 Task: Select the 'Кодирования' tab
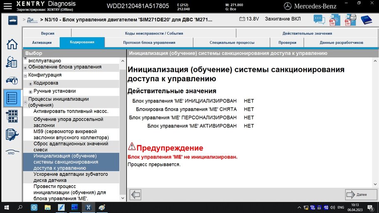coord(82,42)
